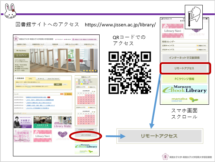Screen dimensions: 215x162
Task: Click the library cherry blossom logo in the desktop site
Action: click(x=16, y=39)
